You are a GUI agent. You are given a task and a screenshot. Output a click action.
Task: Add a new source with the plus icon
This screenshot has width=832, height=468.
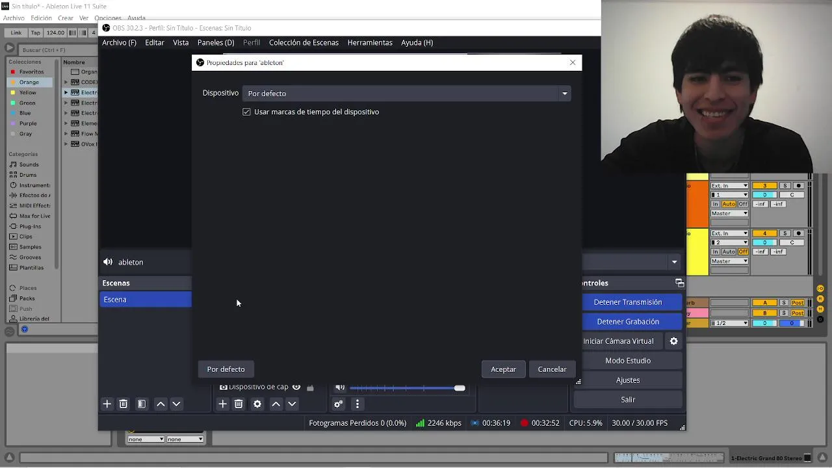(x=222, y=404)
